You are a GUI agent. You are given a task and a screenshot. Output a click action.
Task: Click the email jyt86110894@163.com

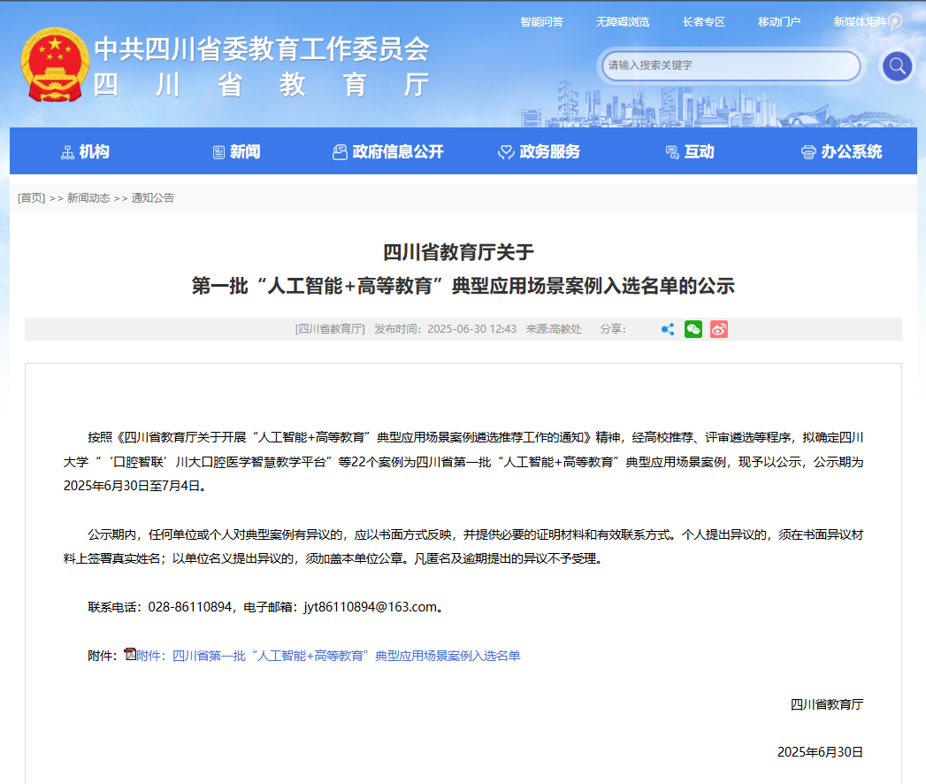pyautogui.click(x=371, y=607)
